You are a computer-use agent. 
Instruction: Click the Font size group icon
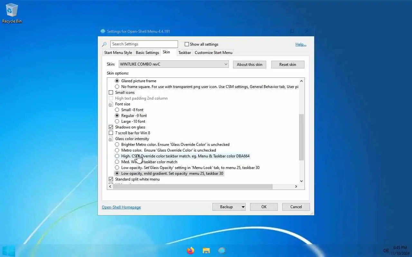point(111,104)
